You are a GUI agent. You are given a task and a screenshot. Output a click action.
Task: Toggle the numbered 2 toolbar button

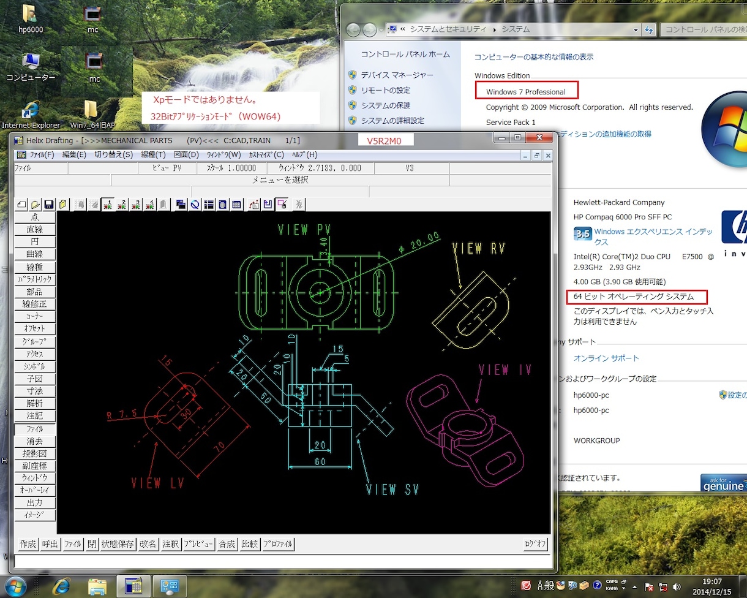[122, 205]
